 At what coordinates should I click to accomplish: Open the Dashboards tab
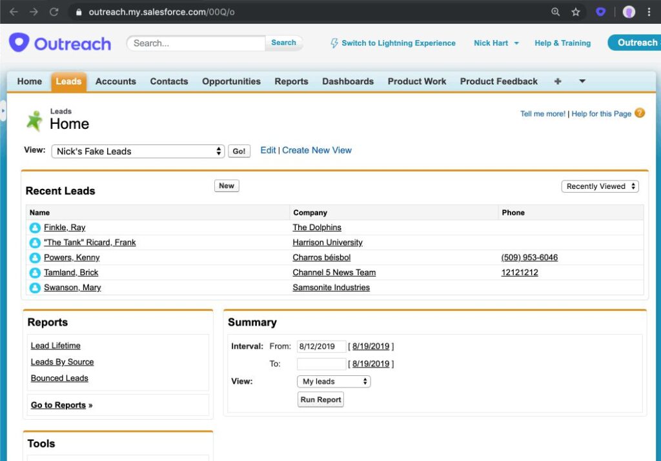click(x=348, y=81)
